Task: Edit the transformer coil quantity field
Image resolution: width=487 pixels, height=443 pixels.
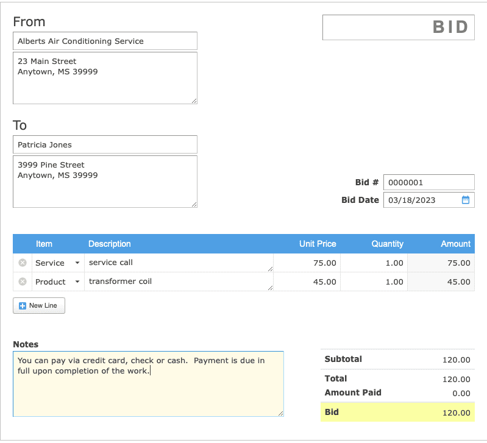Action: tap(374, 282)
